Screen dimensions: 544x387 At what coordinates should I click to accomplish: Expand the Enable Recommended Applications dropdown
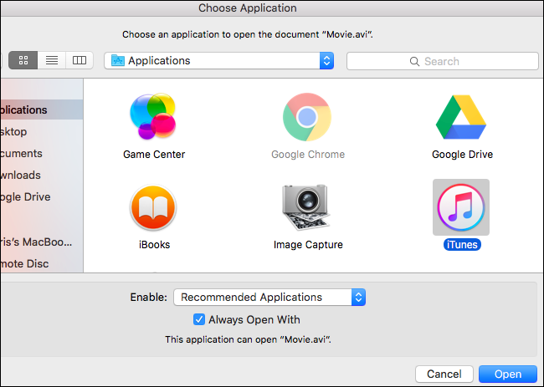point(269,297)
